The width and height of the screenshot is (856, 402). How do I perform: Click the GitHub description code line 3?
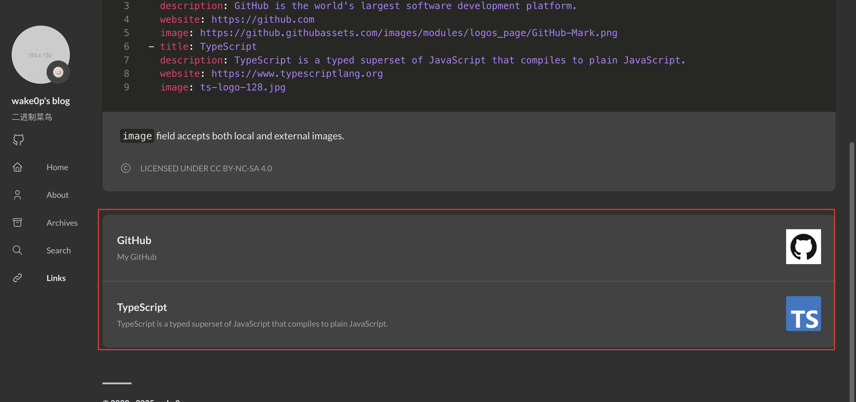point(368,6)
